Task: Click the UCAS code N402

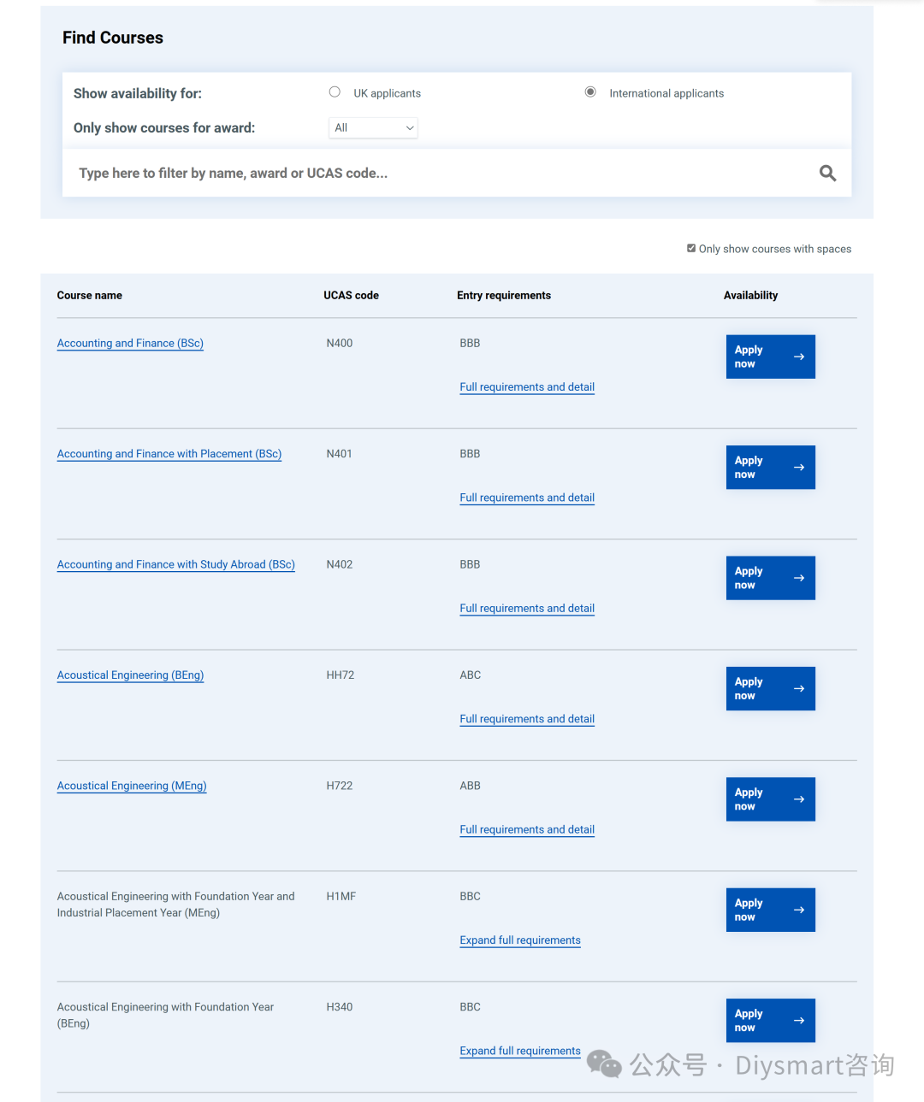Action: tap(340, 565)
